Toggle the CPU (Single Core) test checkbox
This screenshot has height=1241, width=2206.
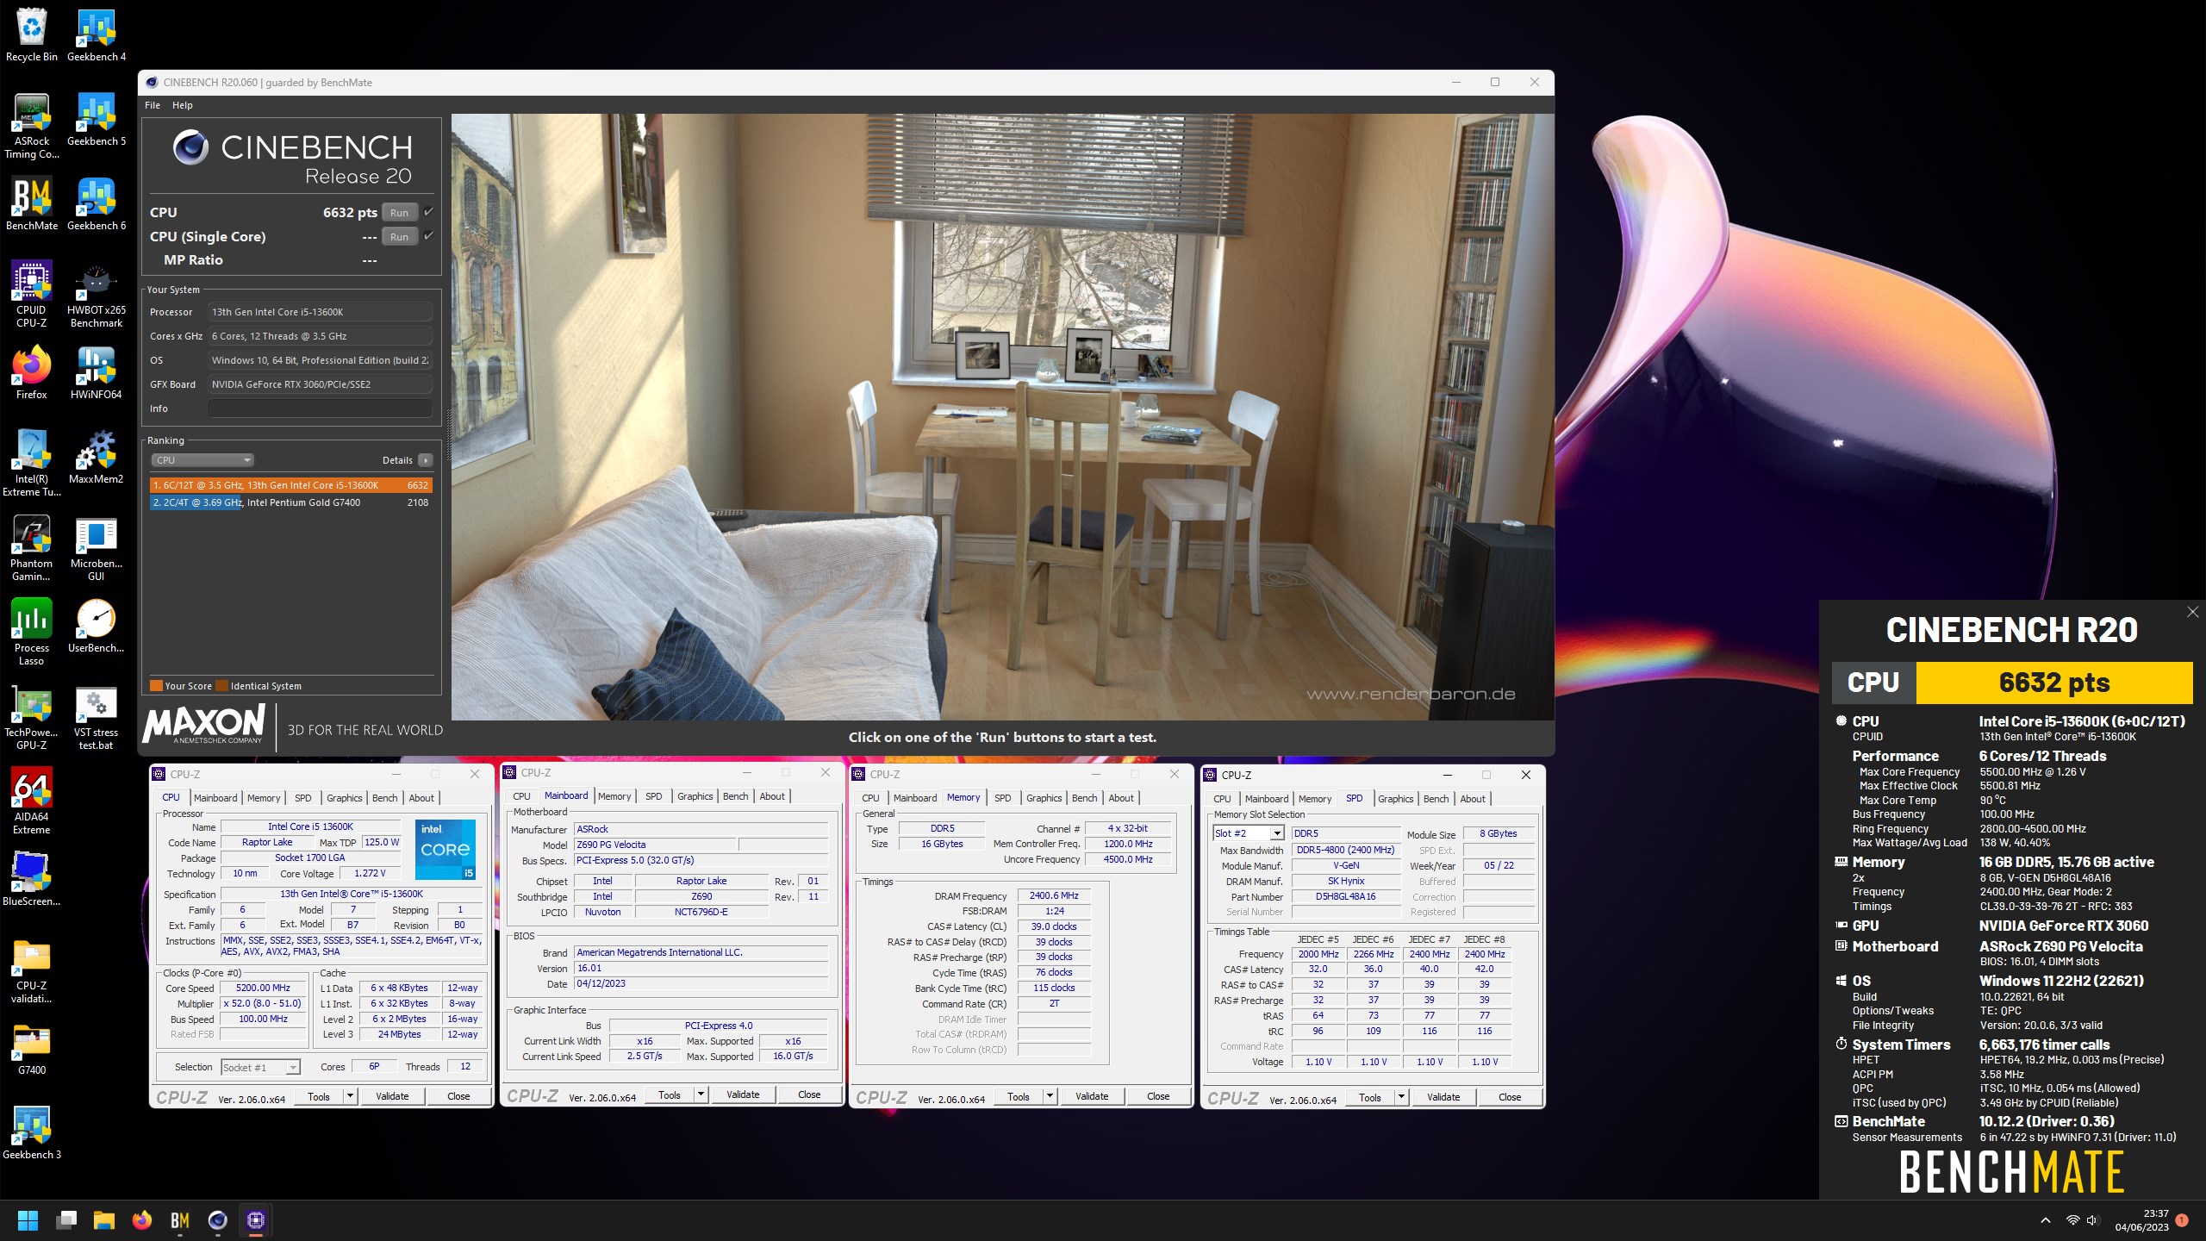(x=428, y=235)
